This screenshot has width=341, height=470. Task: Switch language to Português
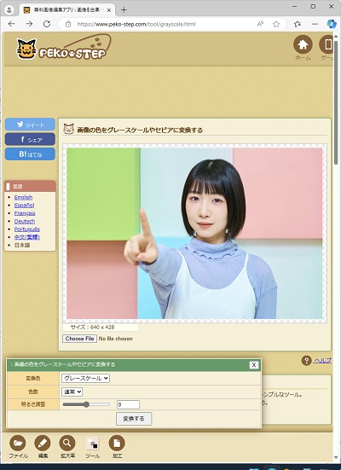(27, 229)
